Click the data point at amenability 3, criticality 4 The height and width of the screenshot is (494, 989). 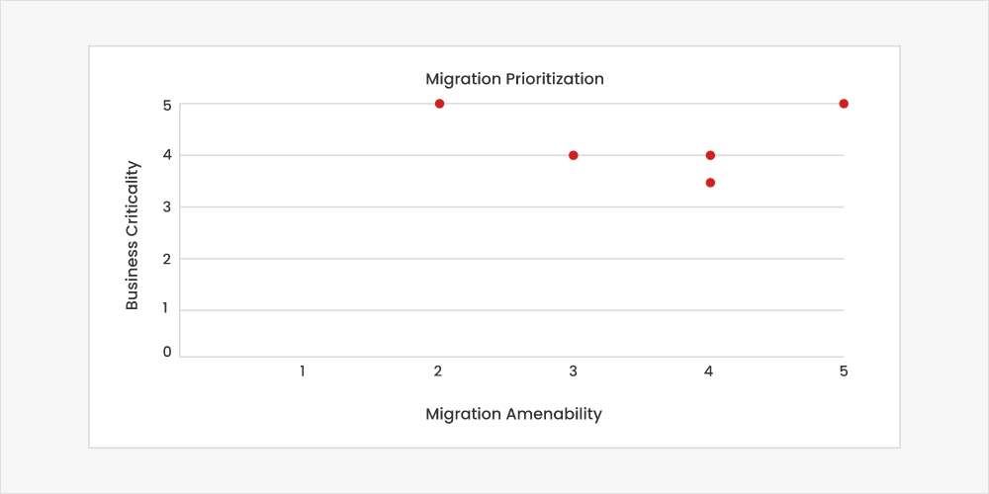(573, 155)
